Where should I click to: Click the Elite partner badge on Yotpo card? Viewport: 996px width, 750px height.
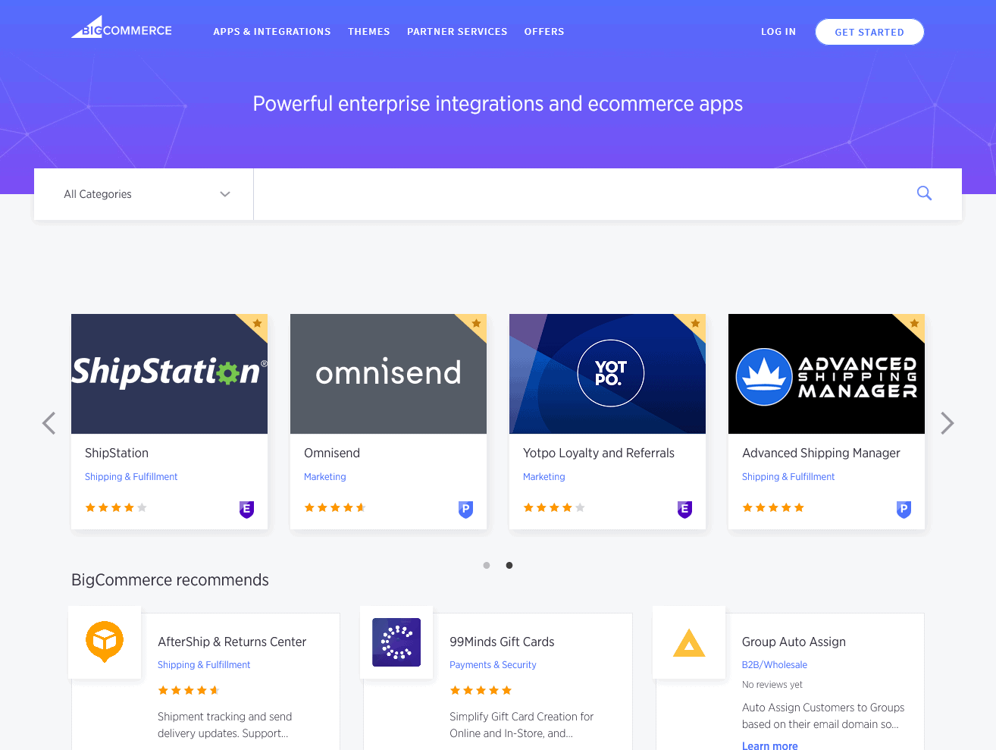click(x=684, y=510)
